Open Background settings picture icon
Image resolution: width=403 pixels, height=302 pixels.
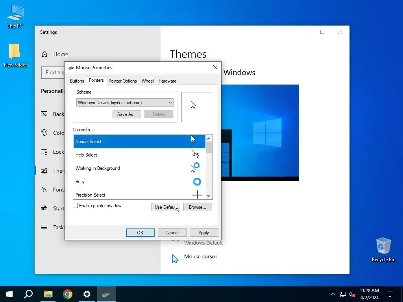click(x=44, y=114)
